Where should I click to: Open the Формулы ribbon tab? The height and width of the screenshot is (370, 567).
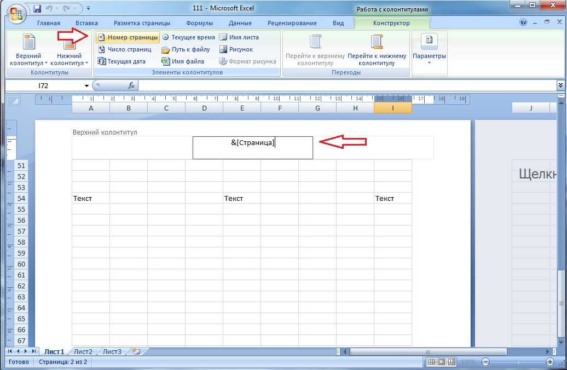[199, 23]
